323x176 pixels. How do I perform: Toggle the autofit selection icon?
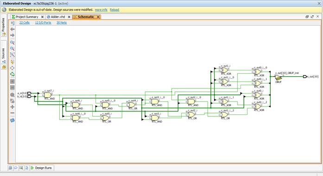[x=13, y=62]
